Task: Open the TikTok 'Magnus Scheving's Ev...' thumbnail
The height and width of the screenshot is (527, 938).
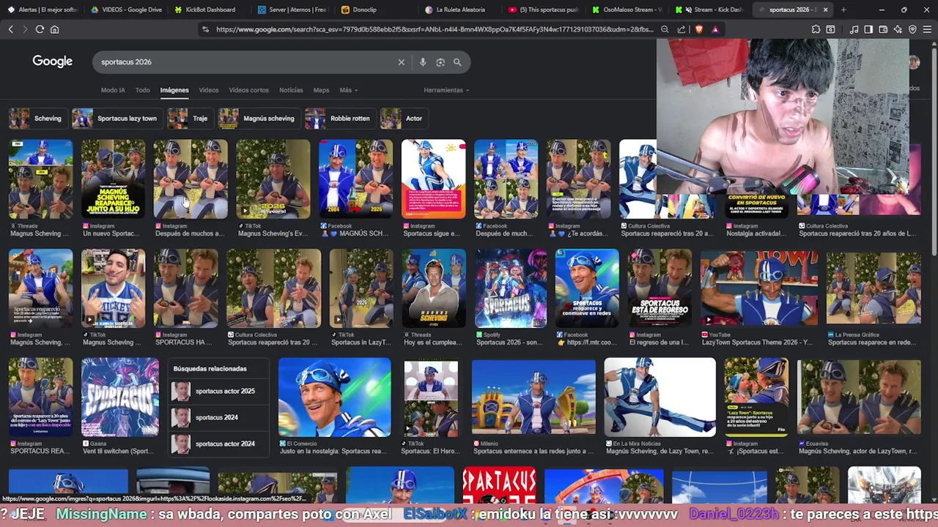Action: coord(273,179)
